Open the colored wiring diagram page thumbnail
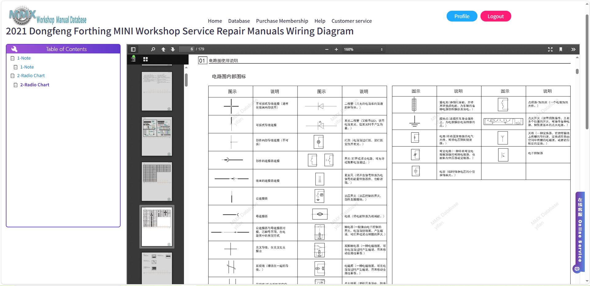 click(x=157, y=136)
